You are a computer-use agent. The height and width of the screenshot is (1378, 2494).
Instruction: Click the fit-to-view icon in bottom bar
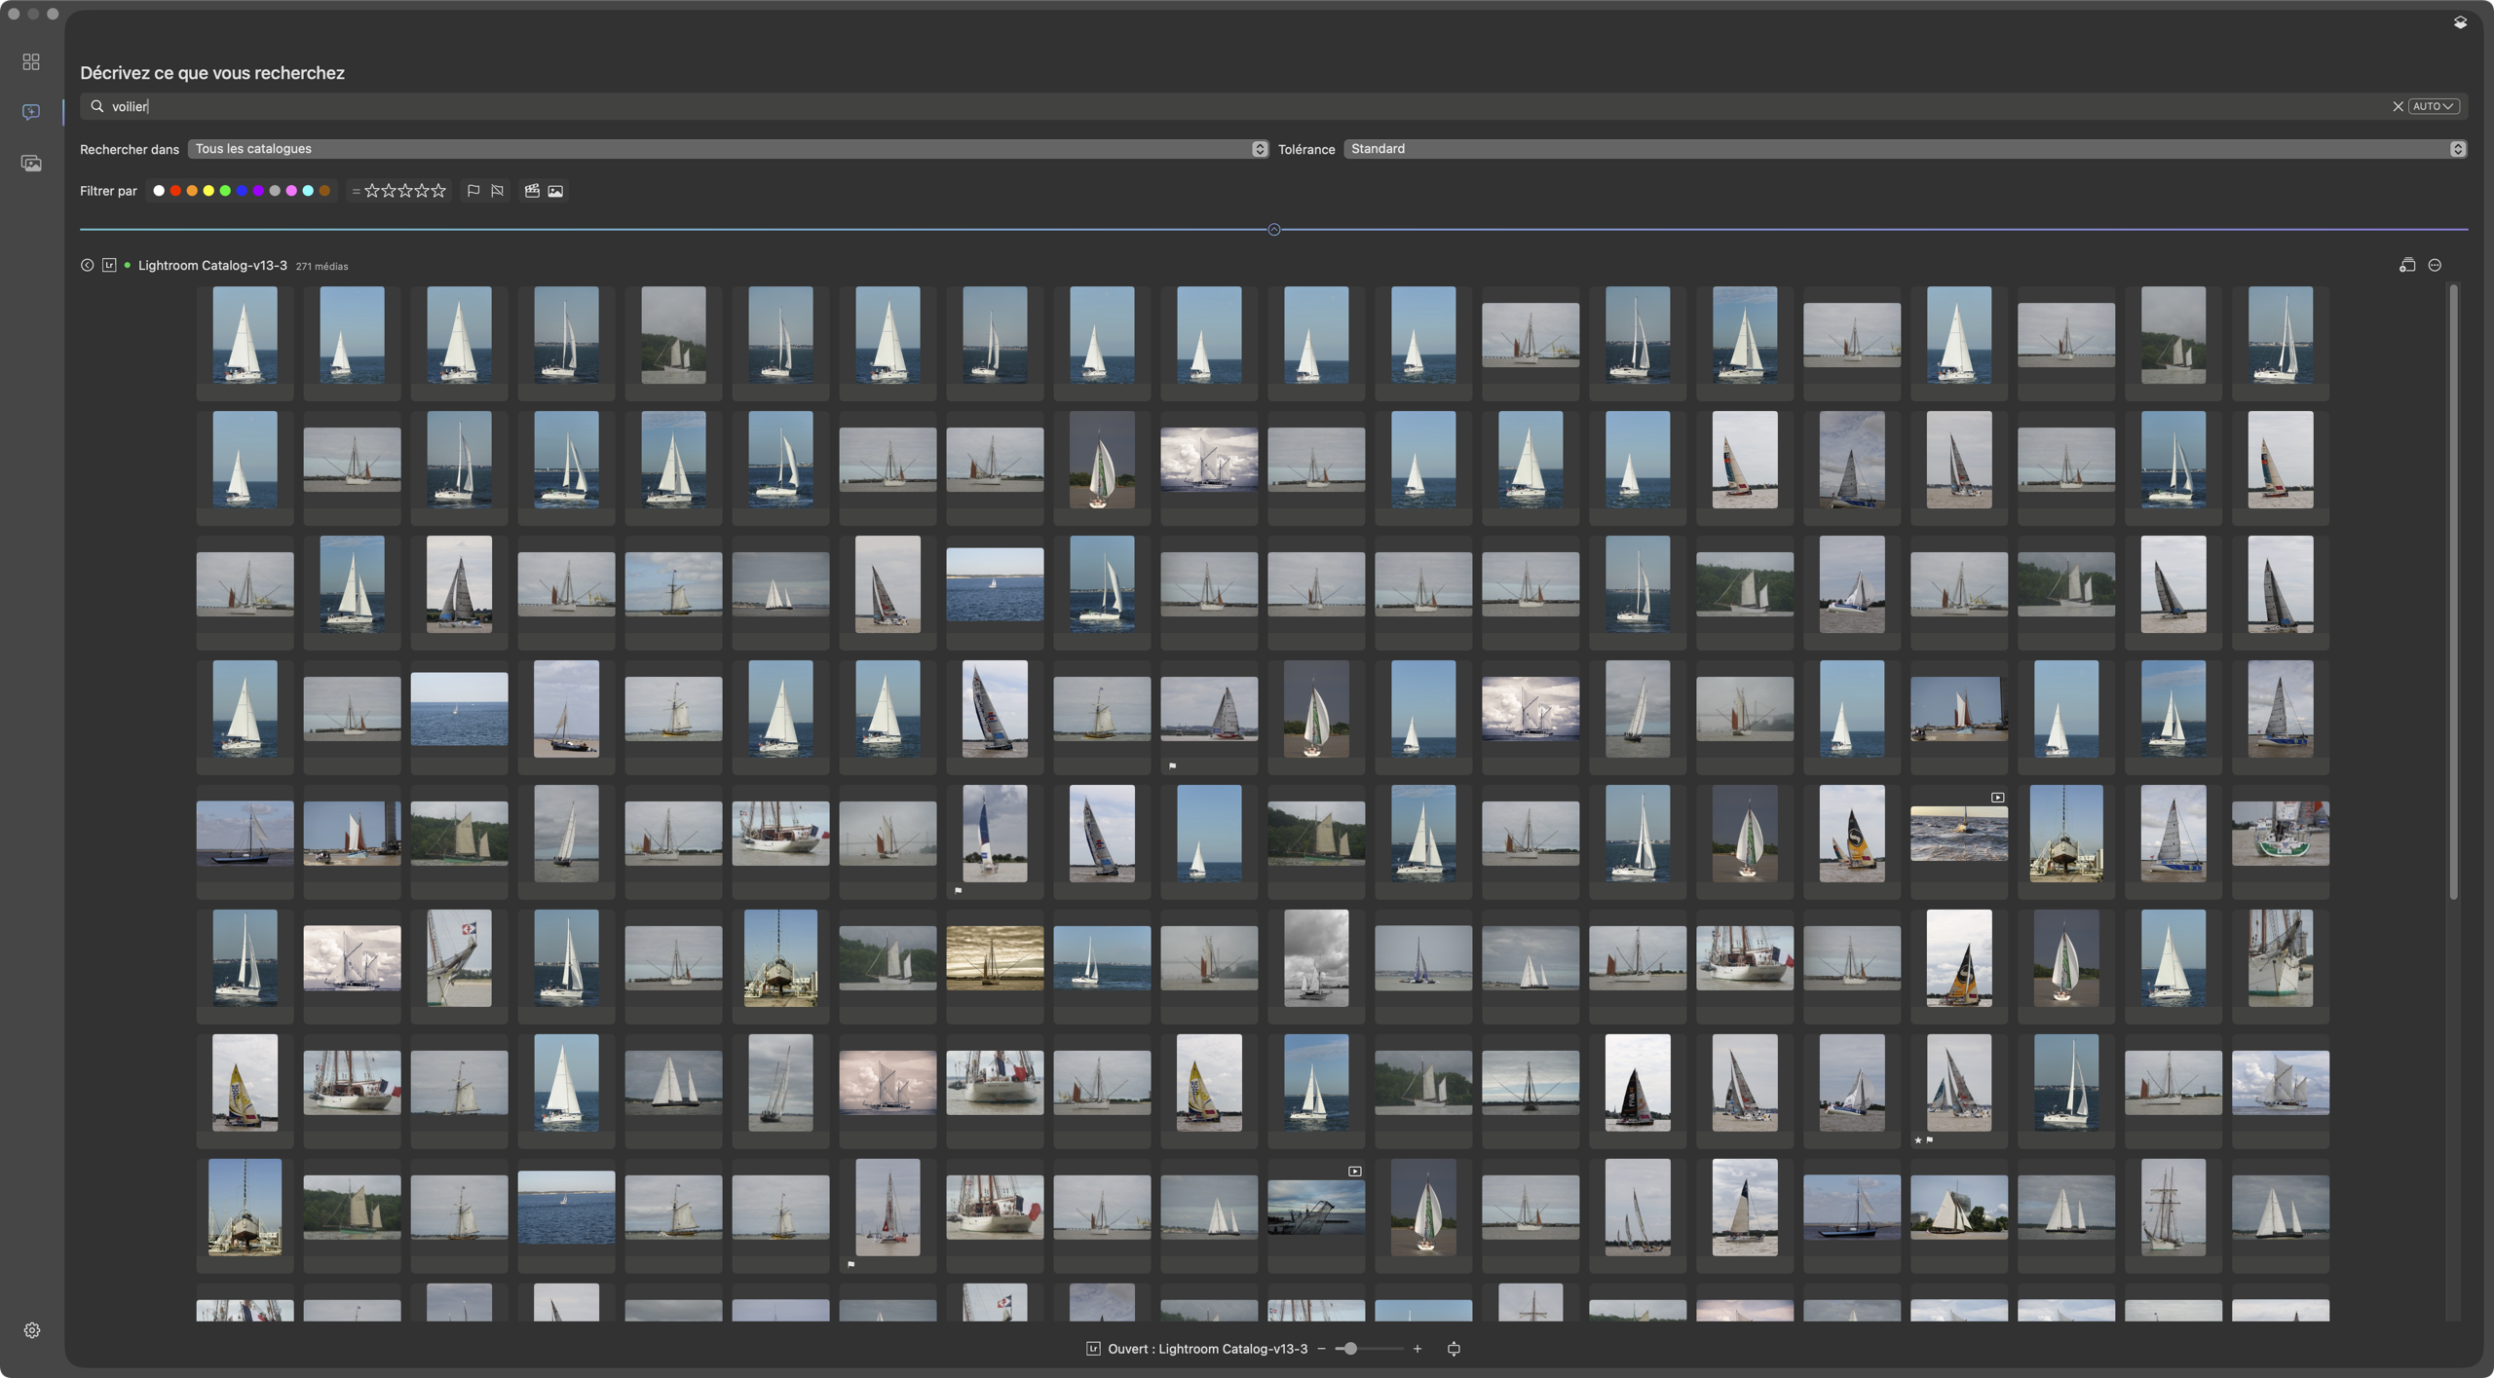(1454, 1349)
